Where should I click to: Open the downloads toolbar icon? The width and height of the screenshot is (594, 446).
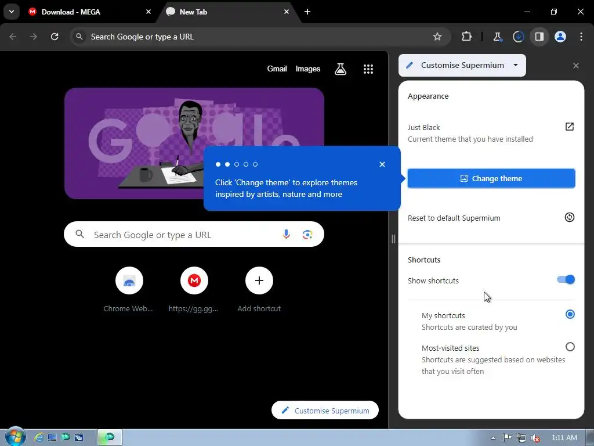(x=518, y=37)
